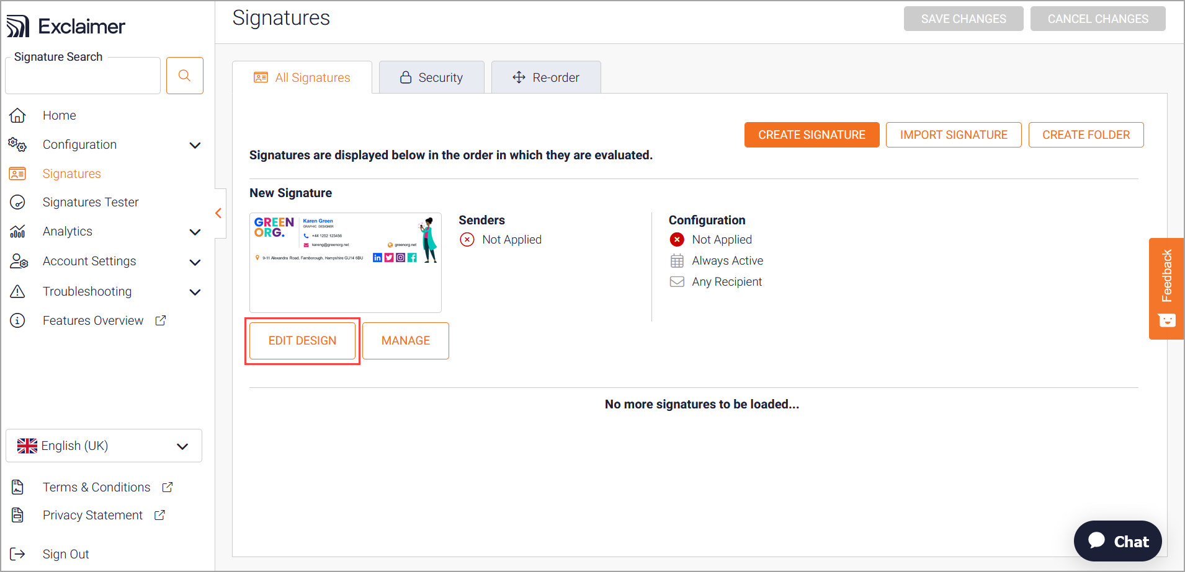1185x572 pixels.
Task: Click the Create Signature button
Action: tap(812, 134)
